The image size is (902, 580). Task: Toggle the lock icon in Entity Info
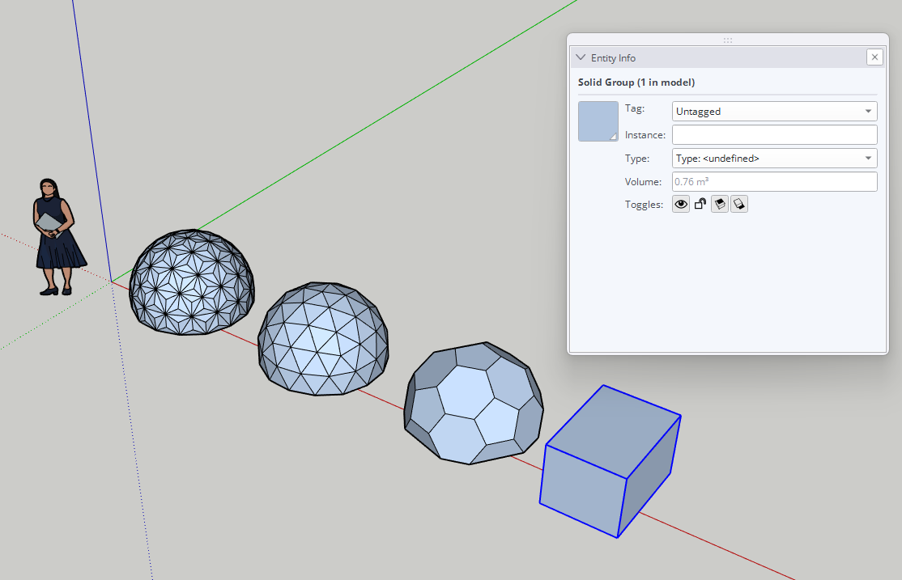tap(700, 204)
